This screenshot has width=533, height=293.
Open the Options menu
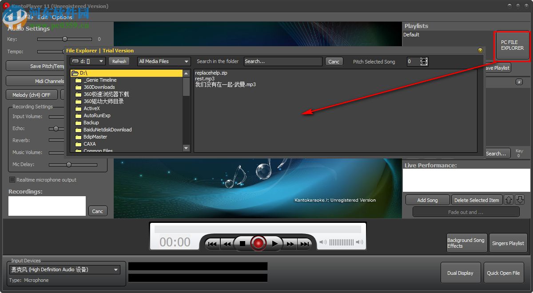click(62, 17)
